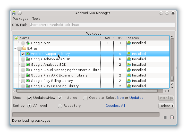Click the Android SDK Manager title bar icon
This screenshot has width=187, height=135.
tap(14, 13)
